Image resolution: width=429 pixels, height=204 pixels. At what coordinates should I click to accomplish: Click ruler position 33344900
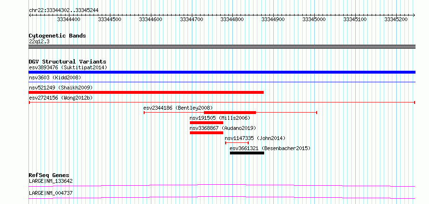(273, 19)
